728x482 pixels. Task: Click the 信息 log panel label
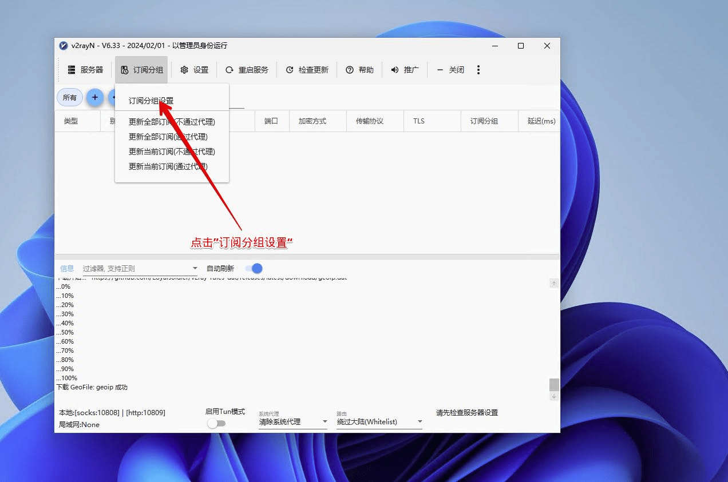(67, 268)
